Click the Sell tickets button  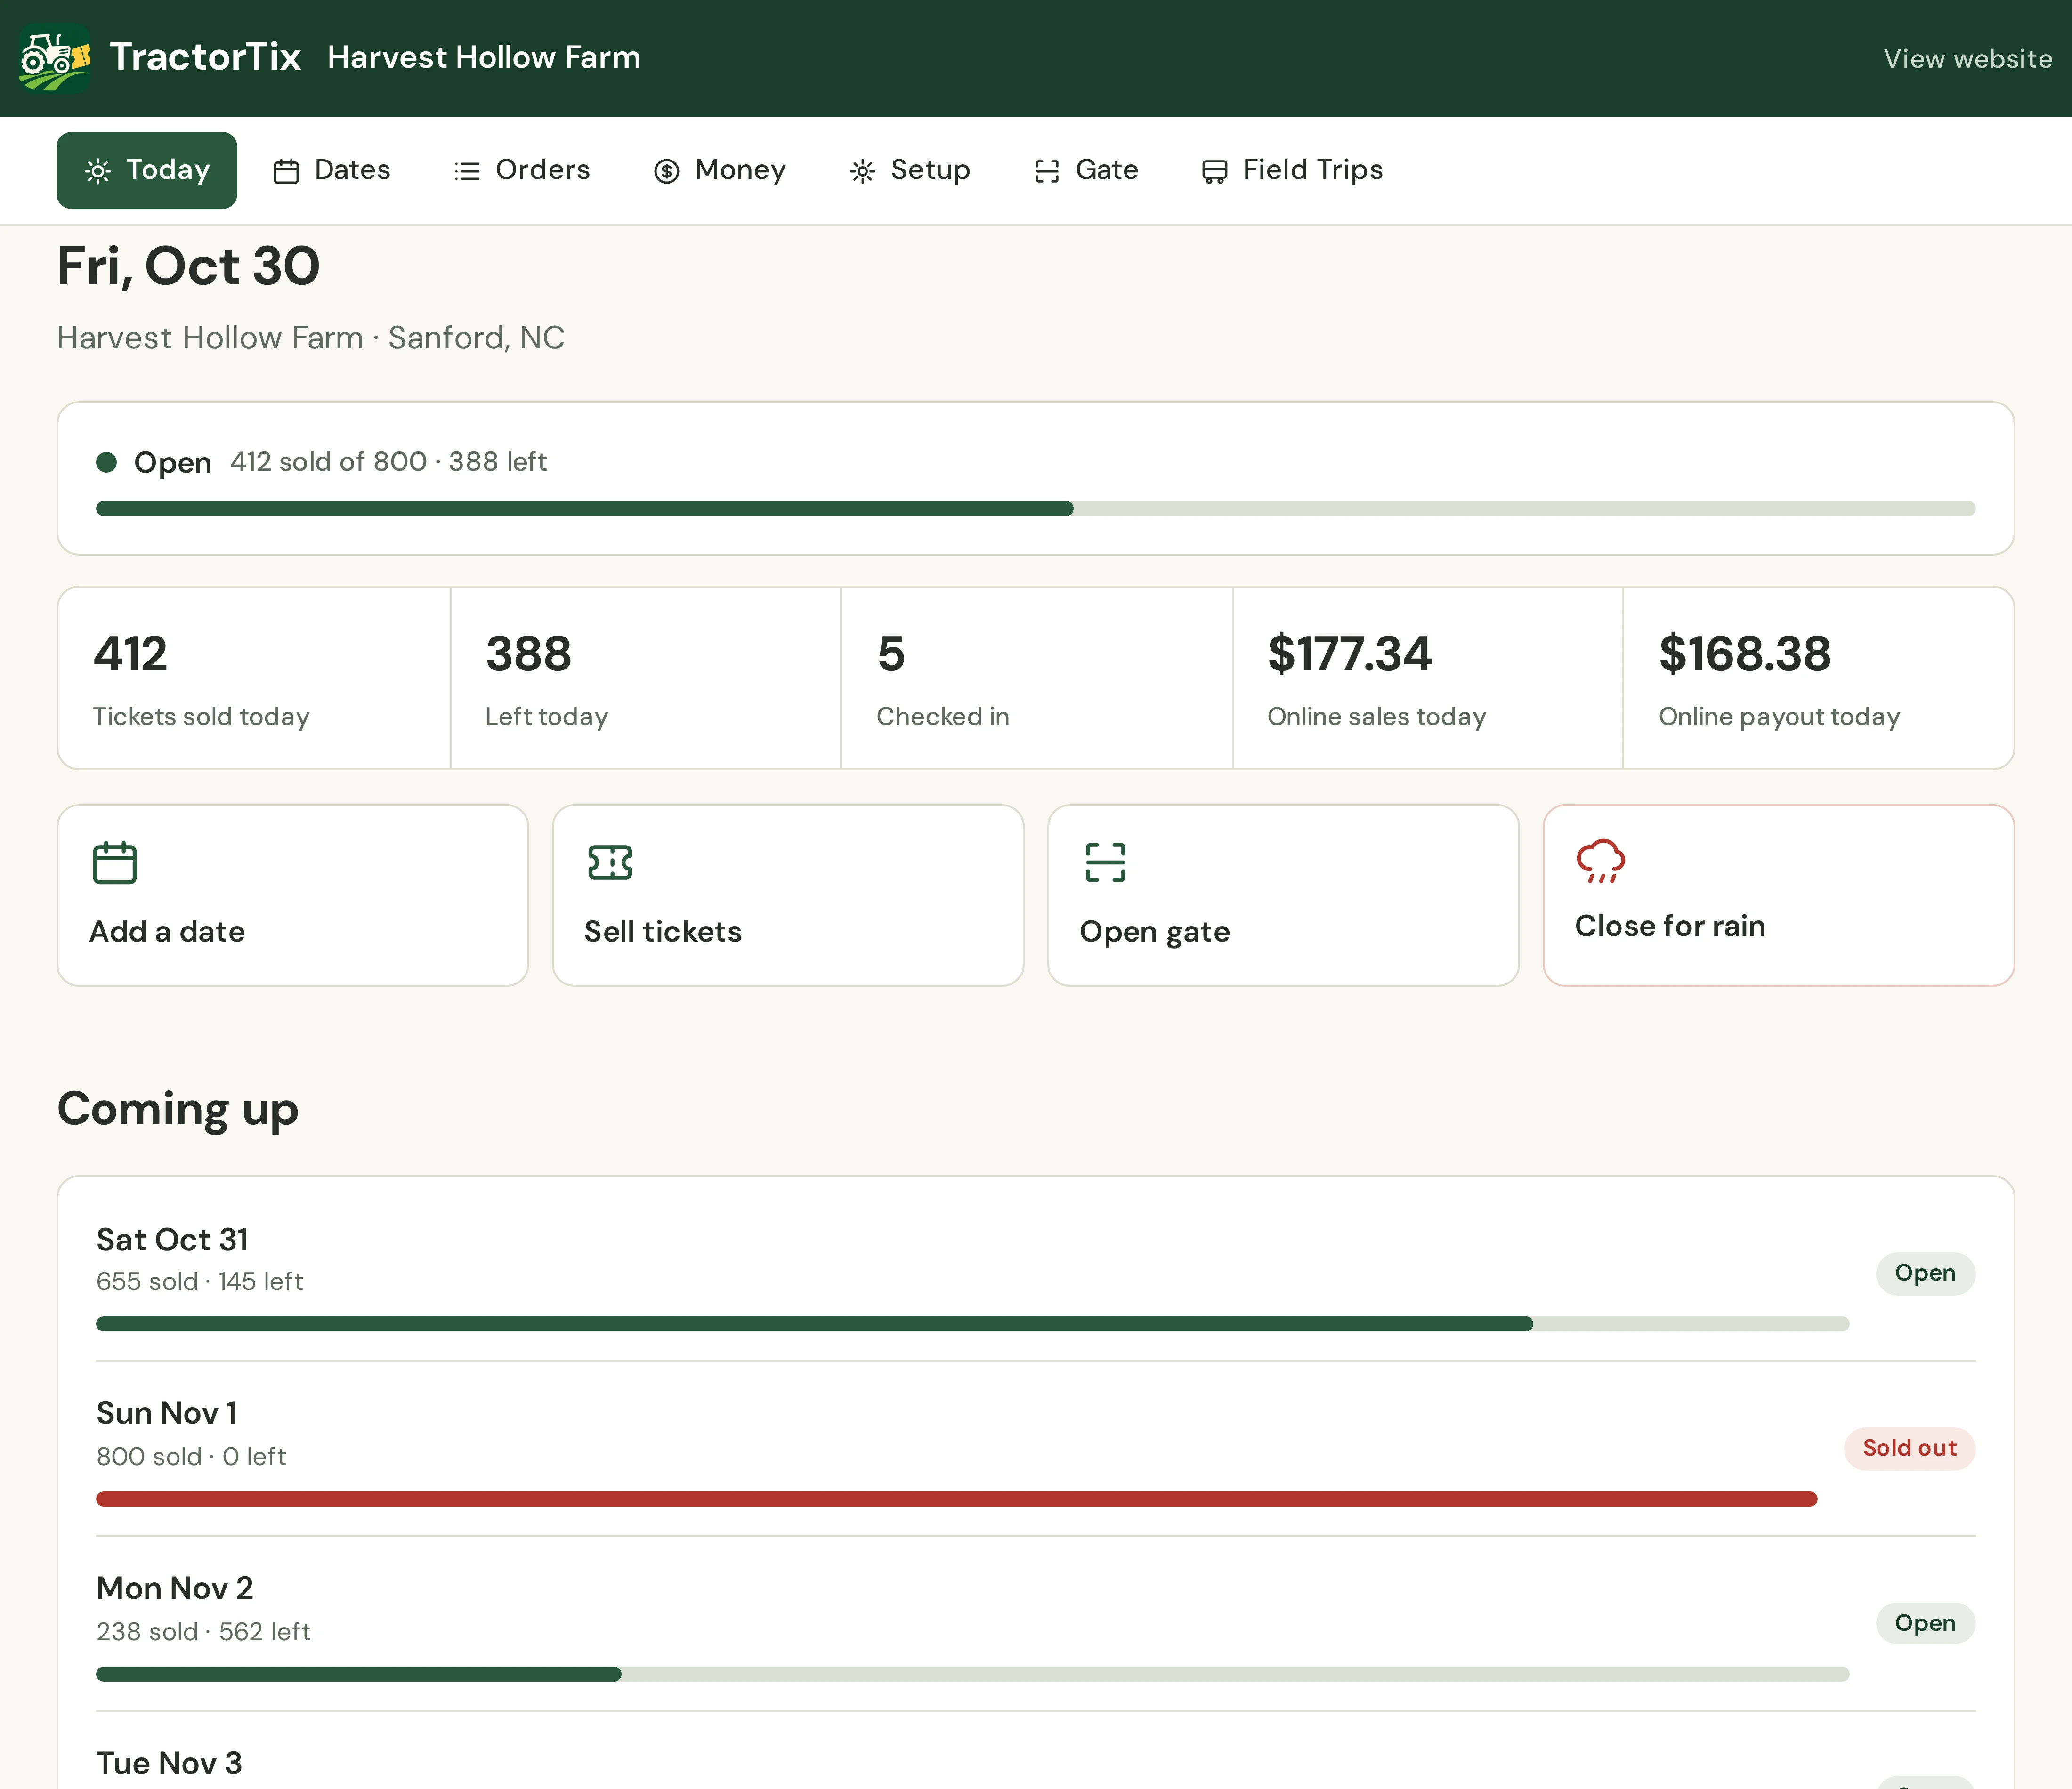(x=788, y=896)
